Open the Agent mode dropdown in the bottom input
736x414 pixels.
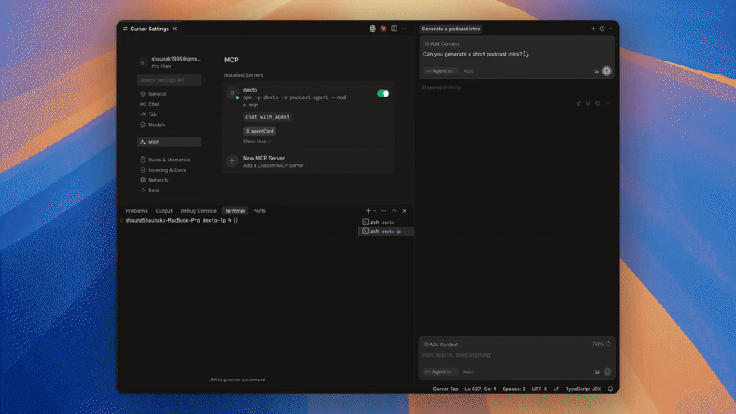[440, 371]
